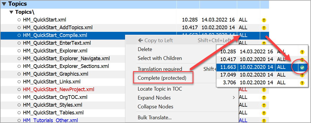Click yellow T icon beside 3.706 in popup
The image size is (311, 123).
pyautogui.click(x=302, y=83)
